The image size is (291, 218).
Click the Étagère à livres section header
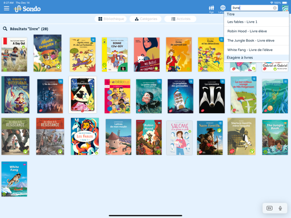pyautogui.click(x=256, y=57)
